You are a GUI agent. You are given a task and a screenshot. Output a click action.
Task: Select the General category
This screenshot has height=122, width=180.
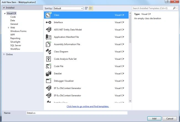pyautogui.click(x=14, y=24)
